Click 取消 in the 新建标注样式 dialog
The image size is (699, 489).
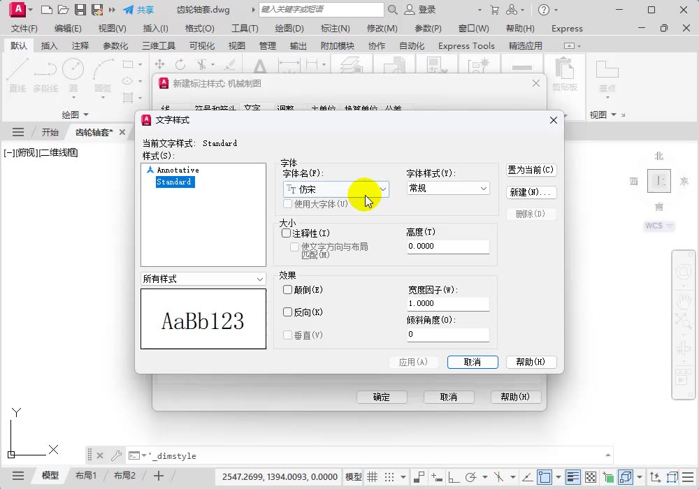click(x=449, y=397)
